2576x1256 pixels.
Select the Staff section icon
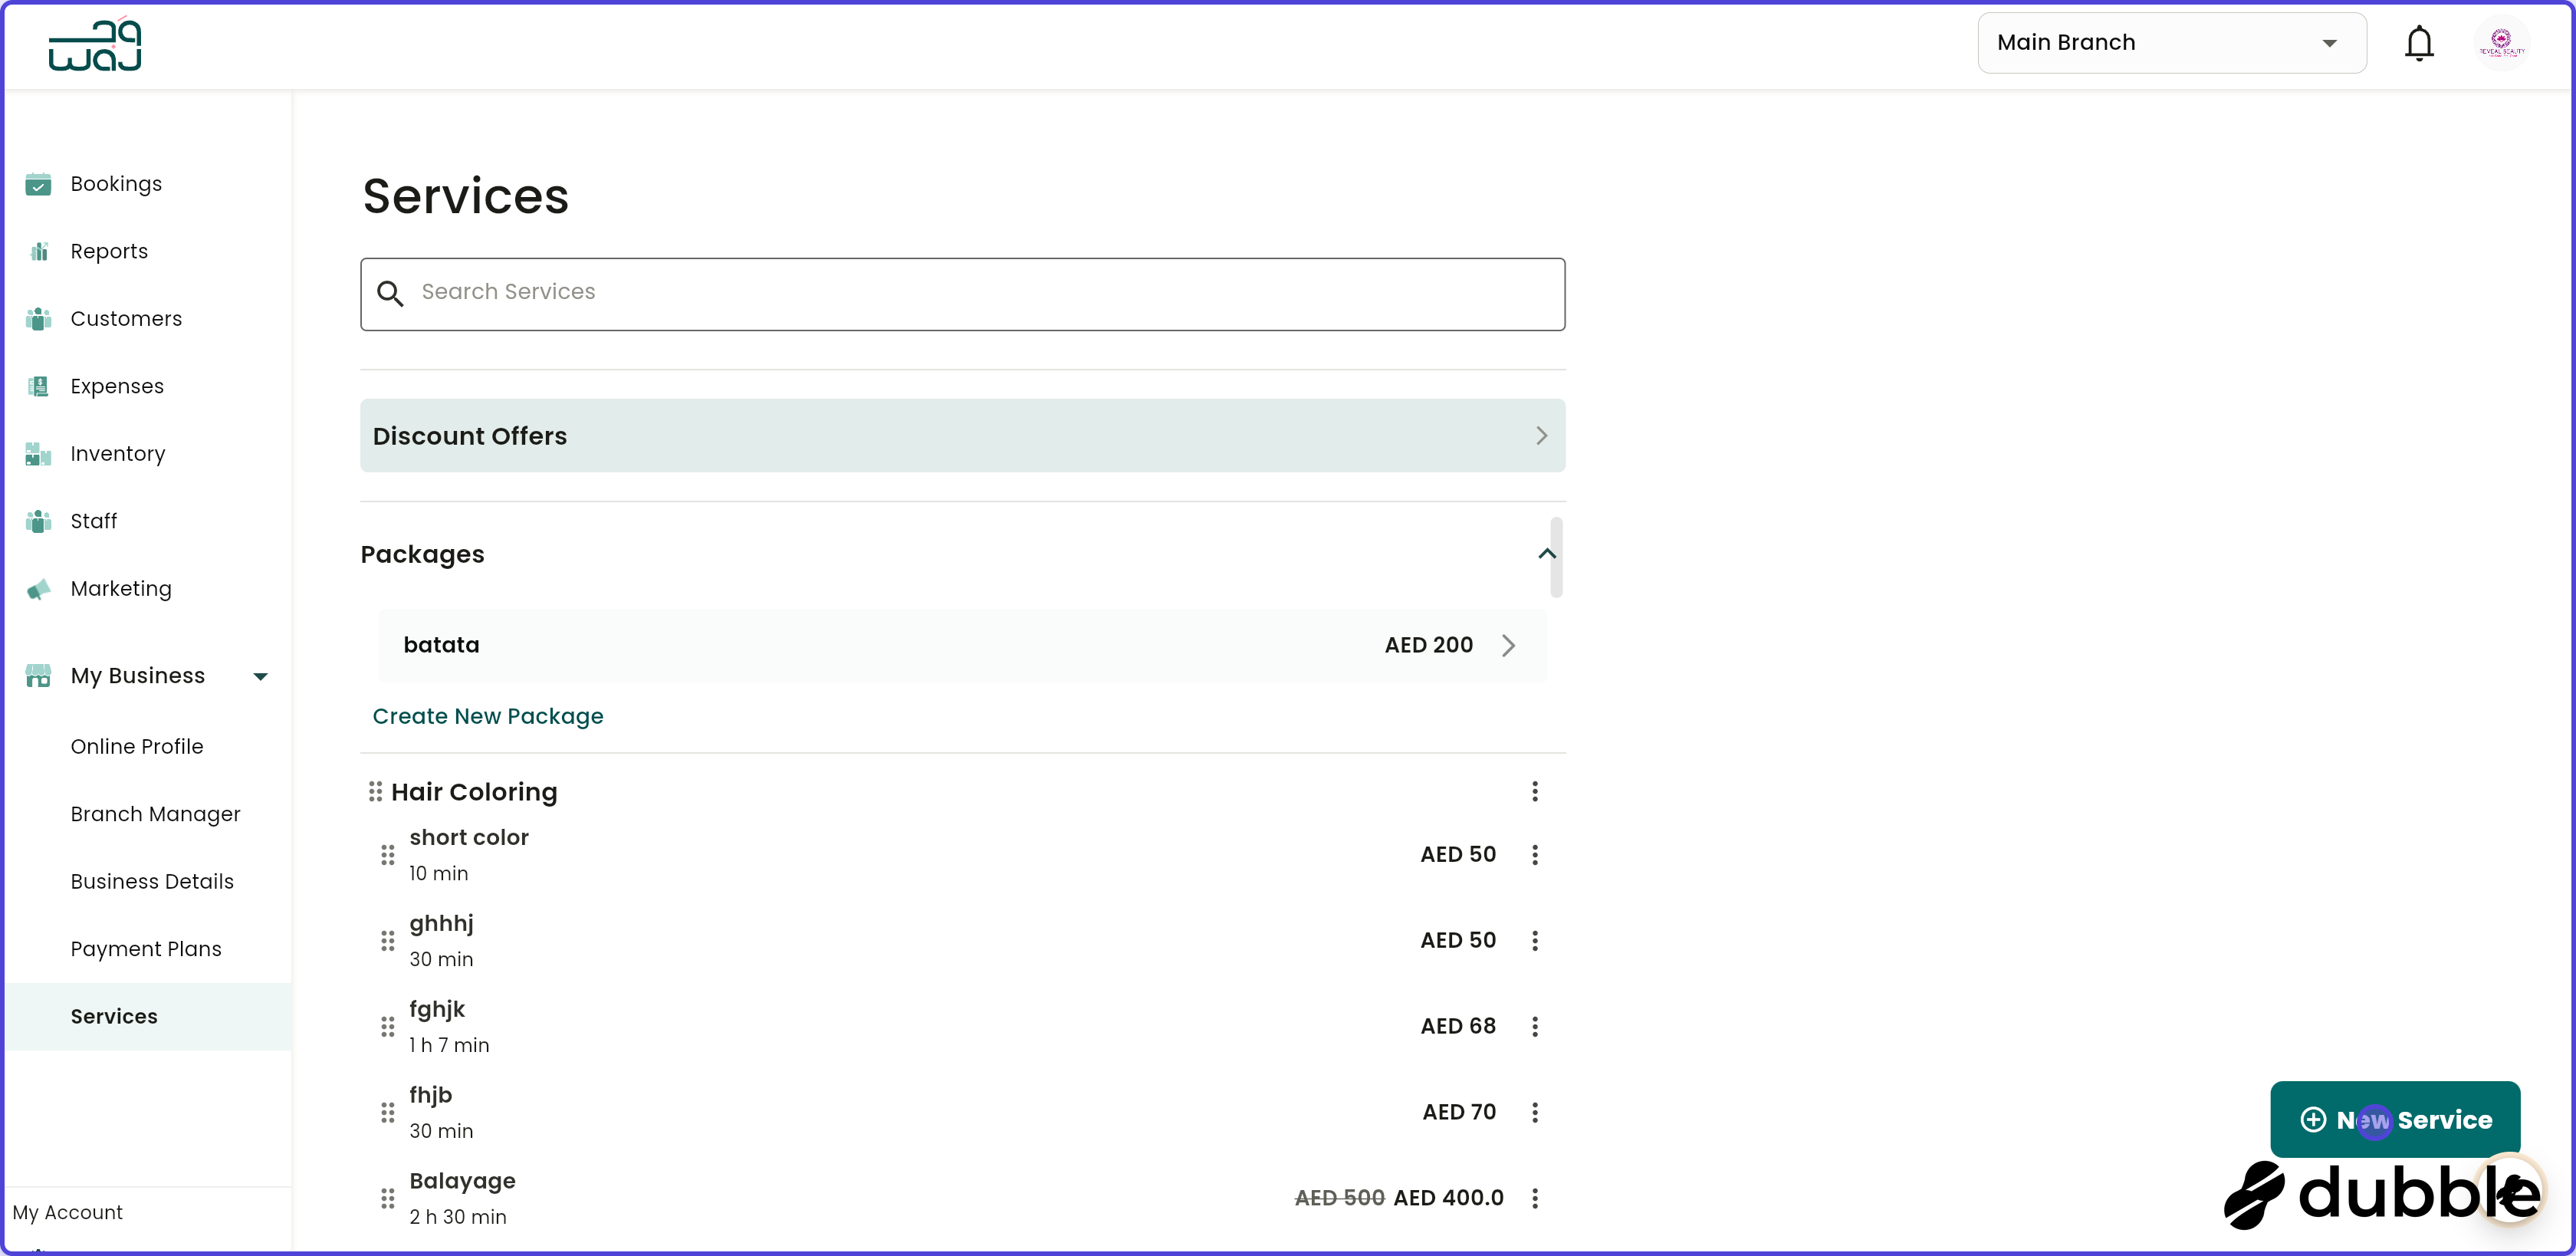click(x=38, y=521)
